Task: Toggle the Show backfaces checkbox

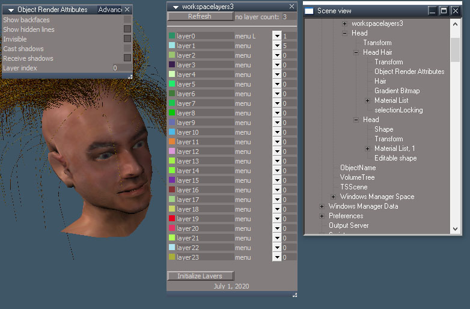Action: 127,19
